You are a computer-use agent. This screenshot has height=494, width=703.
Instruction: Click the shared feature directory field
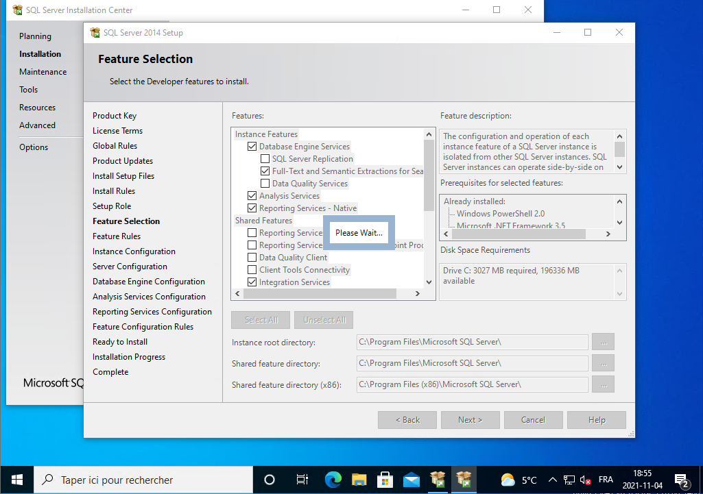[x=472, y=363]
